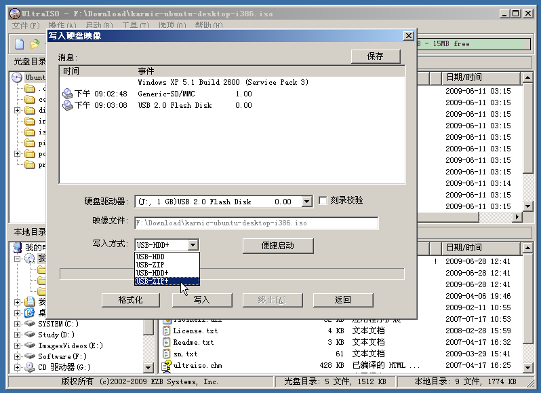Click the drive icon on the 09:03:08 row
Viewport: 541px width, 393px height.
tap(68, 105)
